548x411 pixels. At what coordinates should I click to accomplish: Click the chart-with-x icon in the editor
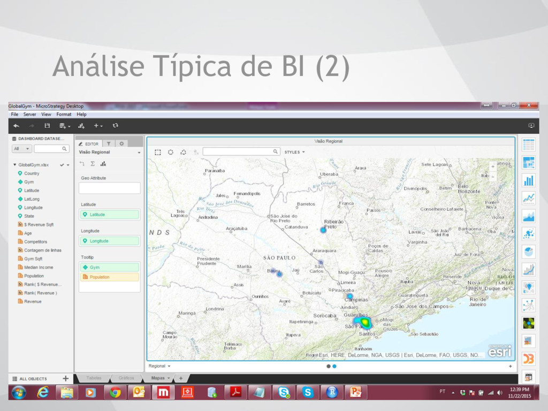(x=103, y=164)
